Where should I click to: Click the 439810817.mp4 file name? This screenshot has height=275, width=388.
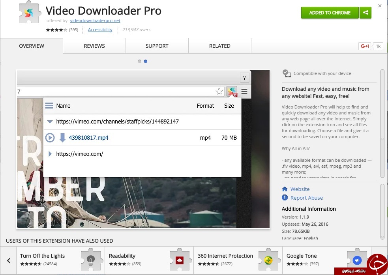(x=88, y=138)
